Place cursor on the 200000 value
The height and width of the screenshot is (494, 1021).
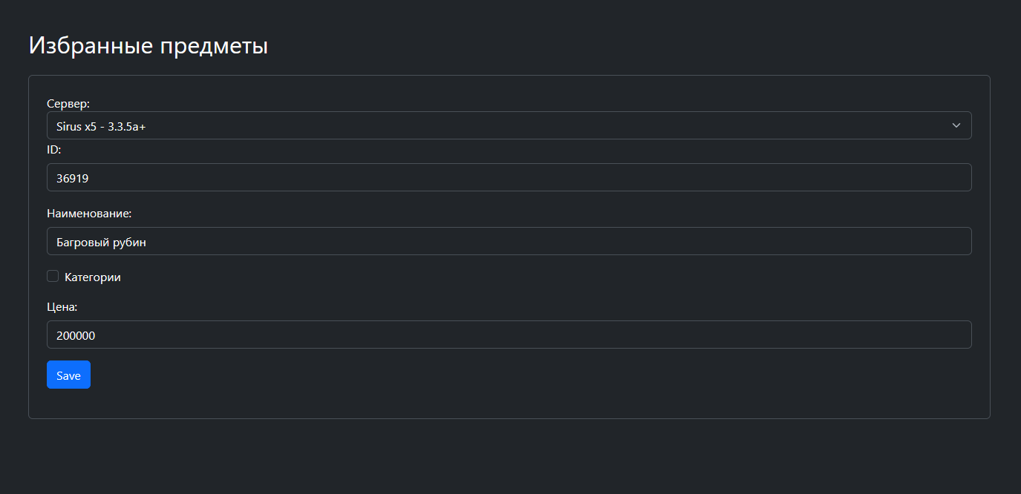[76, 335]
